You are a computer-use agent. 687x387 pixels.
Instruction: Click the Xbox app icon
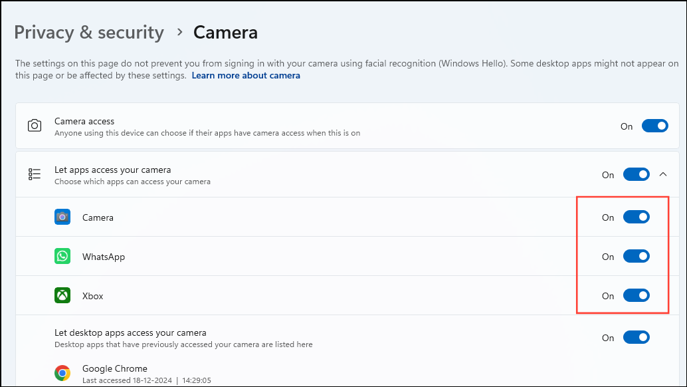(x=62, y=295)
